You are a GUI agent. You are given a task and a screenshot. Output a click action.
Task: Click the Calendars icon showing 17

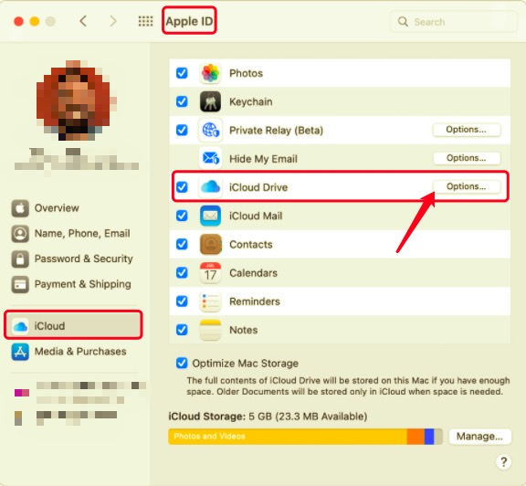[x=210, y=272]
